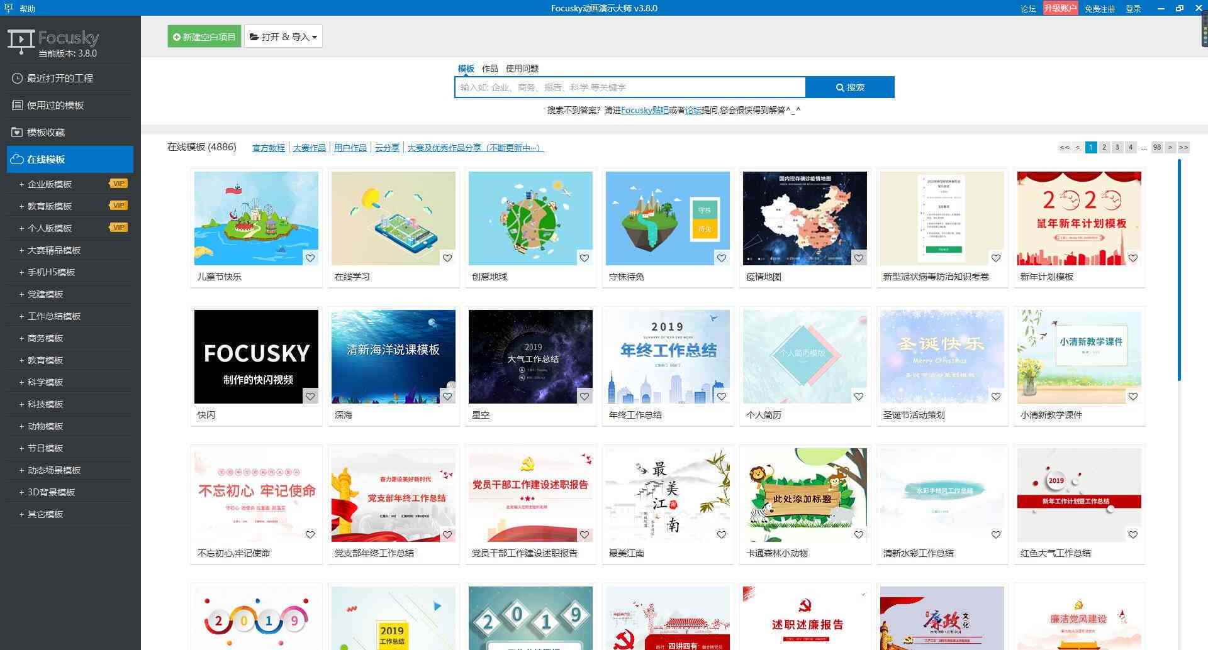The image size is (1208, 650).
Task: Favorite the 新年计划模板 heart icon
Action: (1133, 258)
